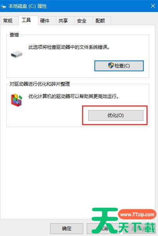The image size is (158, 236).
Task: Click the colorful defragment blocks icon
Action: point(17,100)
